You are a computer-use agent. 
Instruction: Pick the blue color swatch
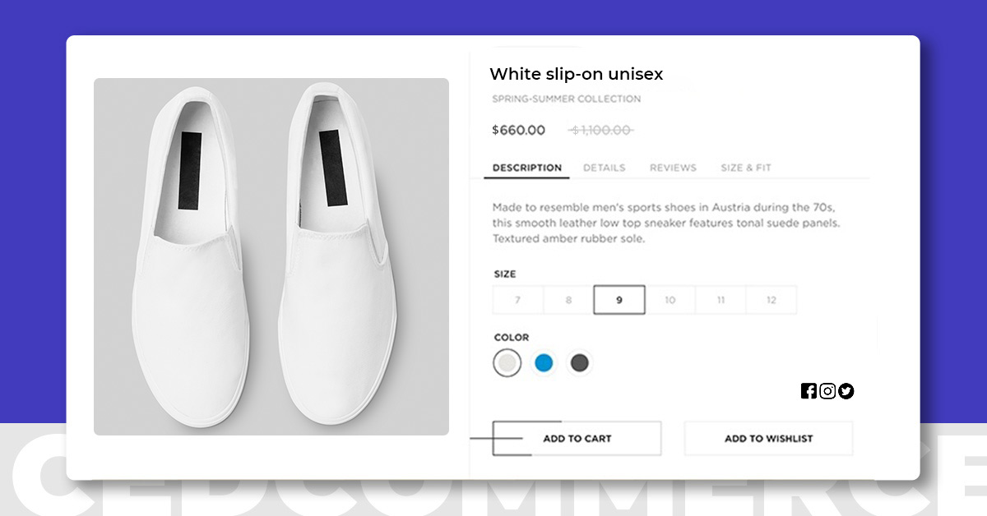coord(544,362)
